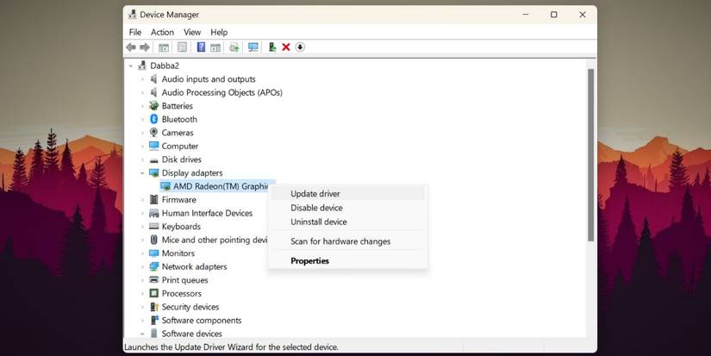
Task: Click the Show/Hide Action Pane toolbar icon
Action: [x=215, y=47]
